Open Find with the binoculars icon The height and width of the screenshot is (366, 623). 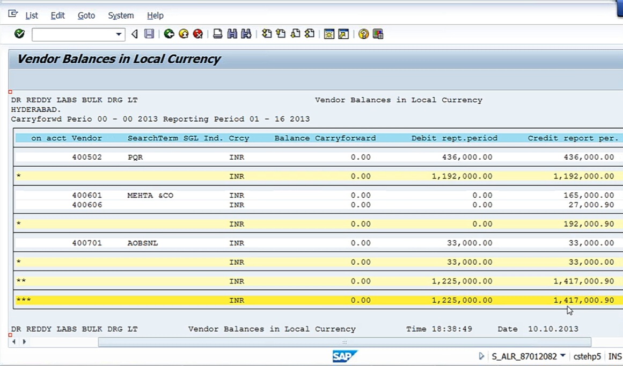pos(232,34)
